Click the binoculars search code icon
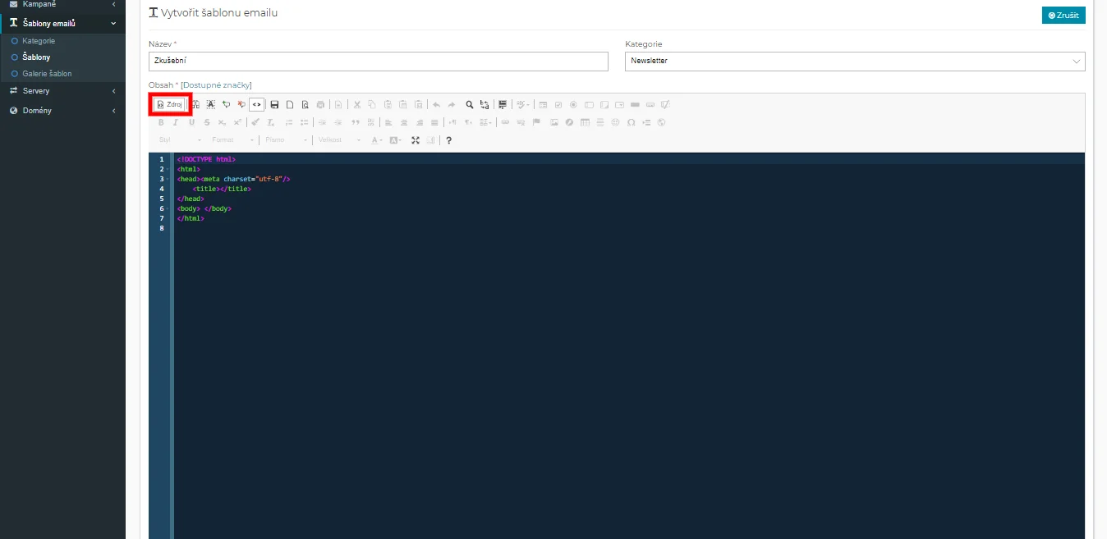Viewport: 1107px width, 539px height. coord(195,104)
